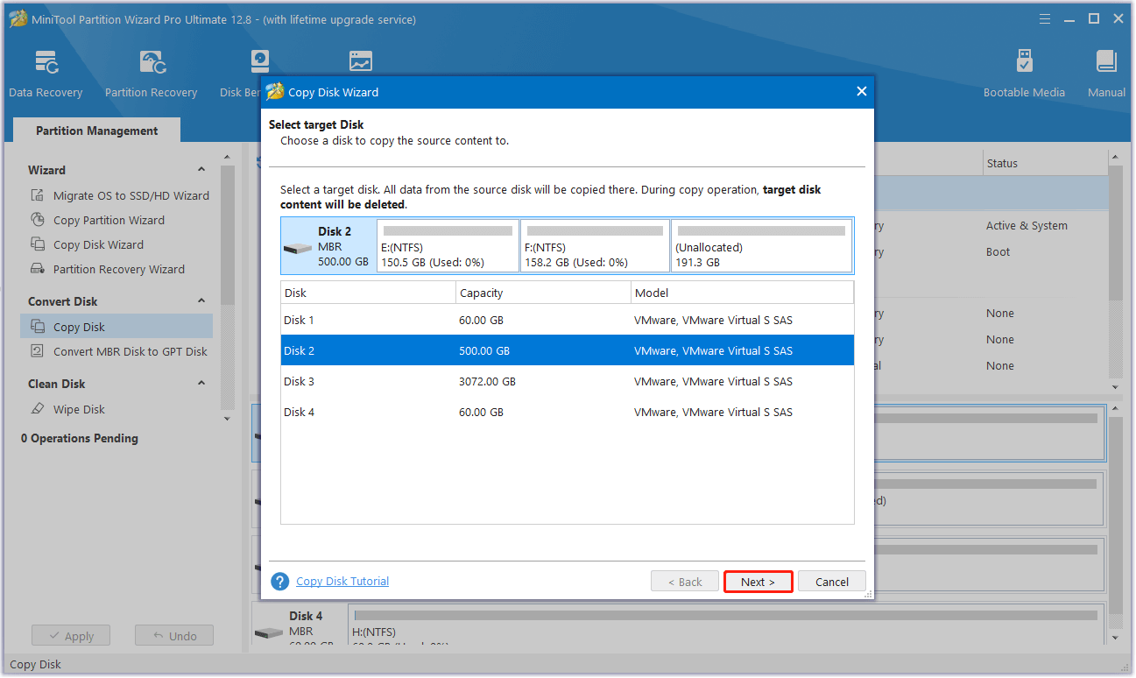Click the Copy Disk Wizard sidebar icon

38,244
